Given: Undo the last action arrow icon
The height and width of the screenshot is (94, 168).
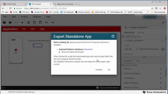Looking at the screenshot, I should click(x=47, y=22).
